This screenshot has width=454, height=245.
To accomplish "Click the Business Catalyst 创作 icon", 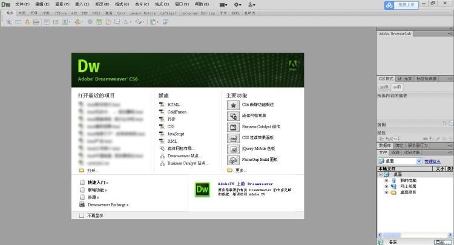I will coord(233,127).
